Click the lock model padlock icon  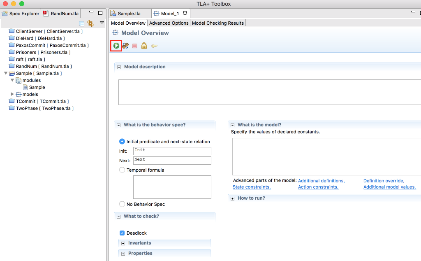pos(144,46)
